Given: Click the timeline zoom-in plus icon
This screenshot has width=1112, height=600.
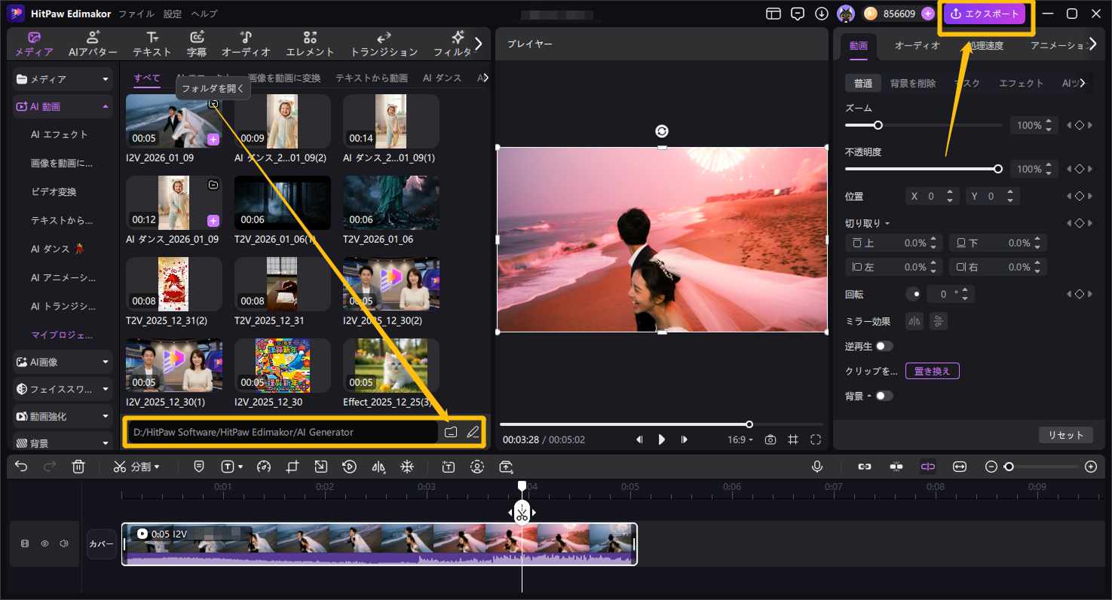Looking at the screenshot, I should pyautogui.click(x=1090, y=467).
